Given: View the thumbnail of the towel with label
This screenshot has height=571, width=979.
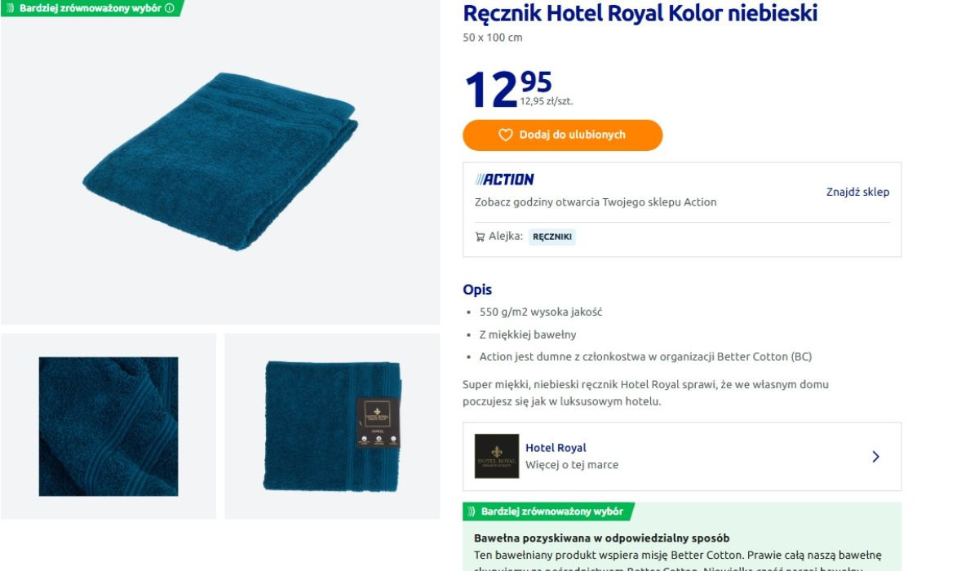Looking at the screenshot, I should click(x=332, y=426).
